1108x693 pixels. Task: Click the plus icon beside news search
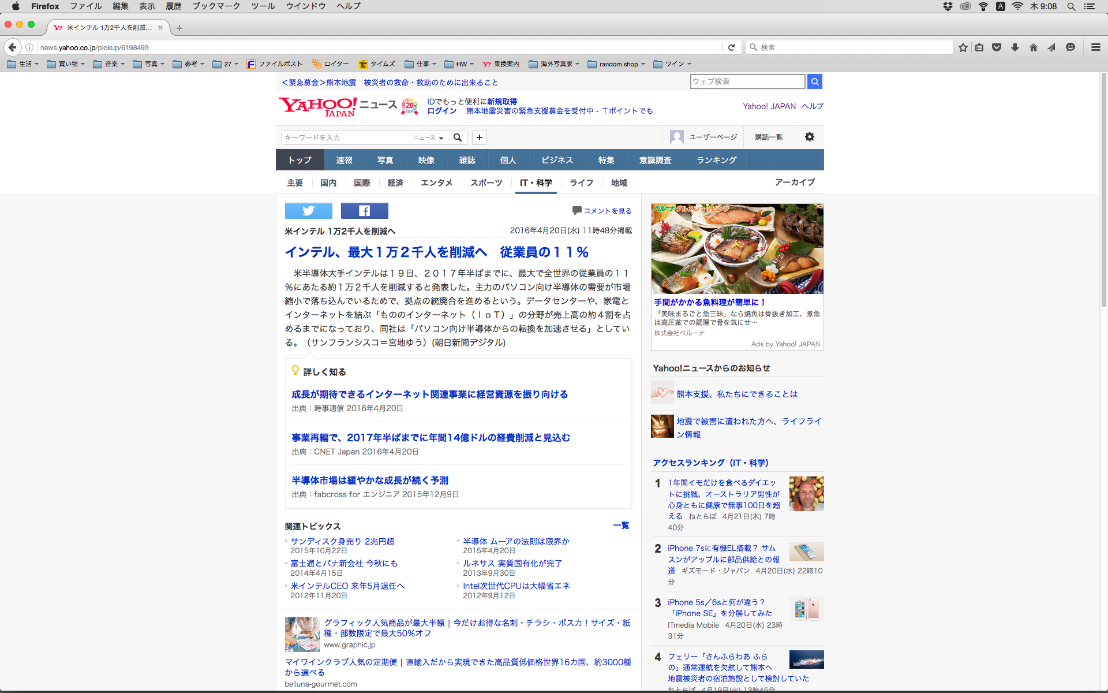pyautogui.click(x=479, y=137)
